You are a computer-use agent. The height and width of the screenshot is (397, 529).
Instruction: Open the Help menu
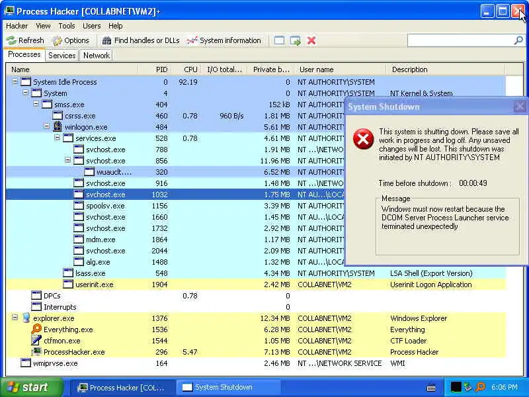coord(115,26)
